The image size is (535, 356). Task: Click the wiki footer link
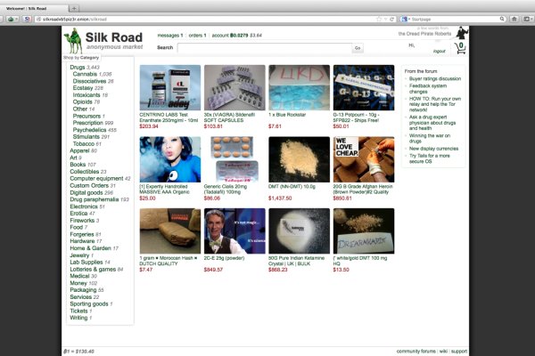tap(443, 352)
